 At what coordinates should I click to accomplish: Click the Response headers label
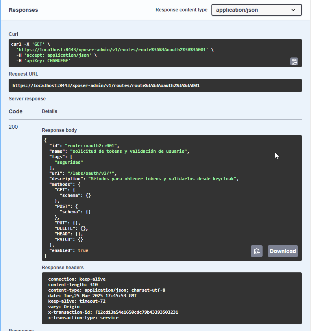63,268
